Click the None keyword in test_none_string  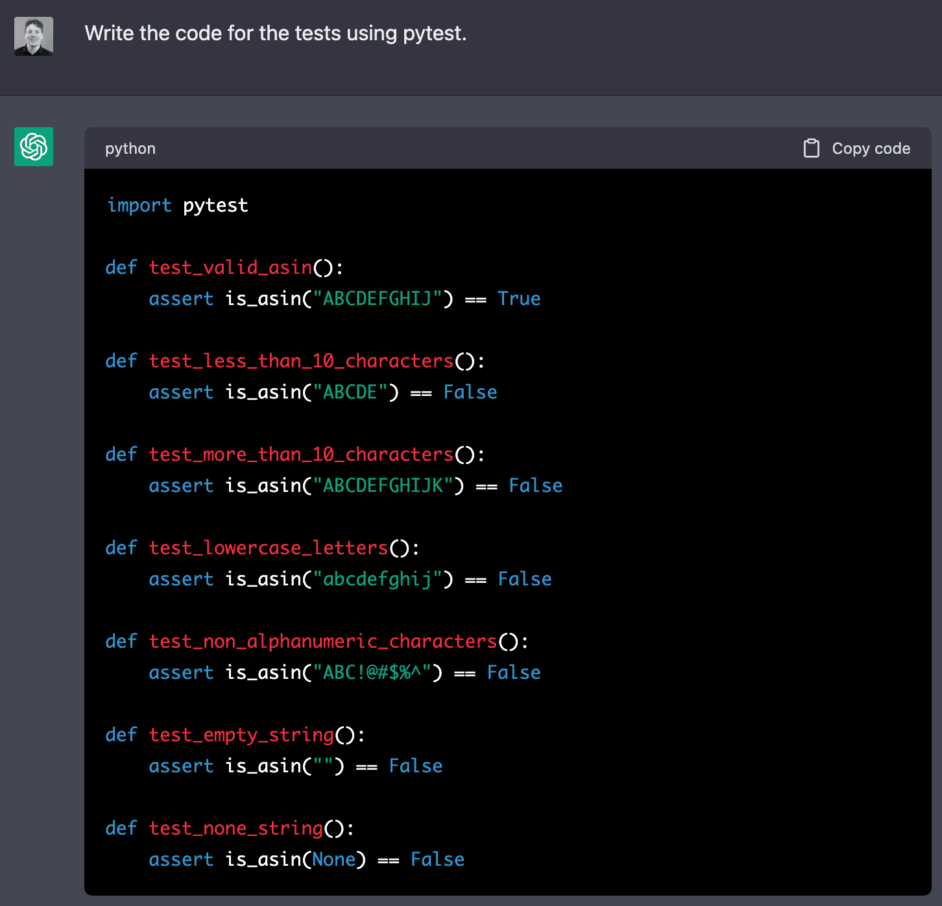click(x=335, y=859)
